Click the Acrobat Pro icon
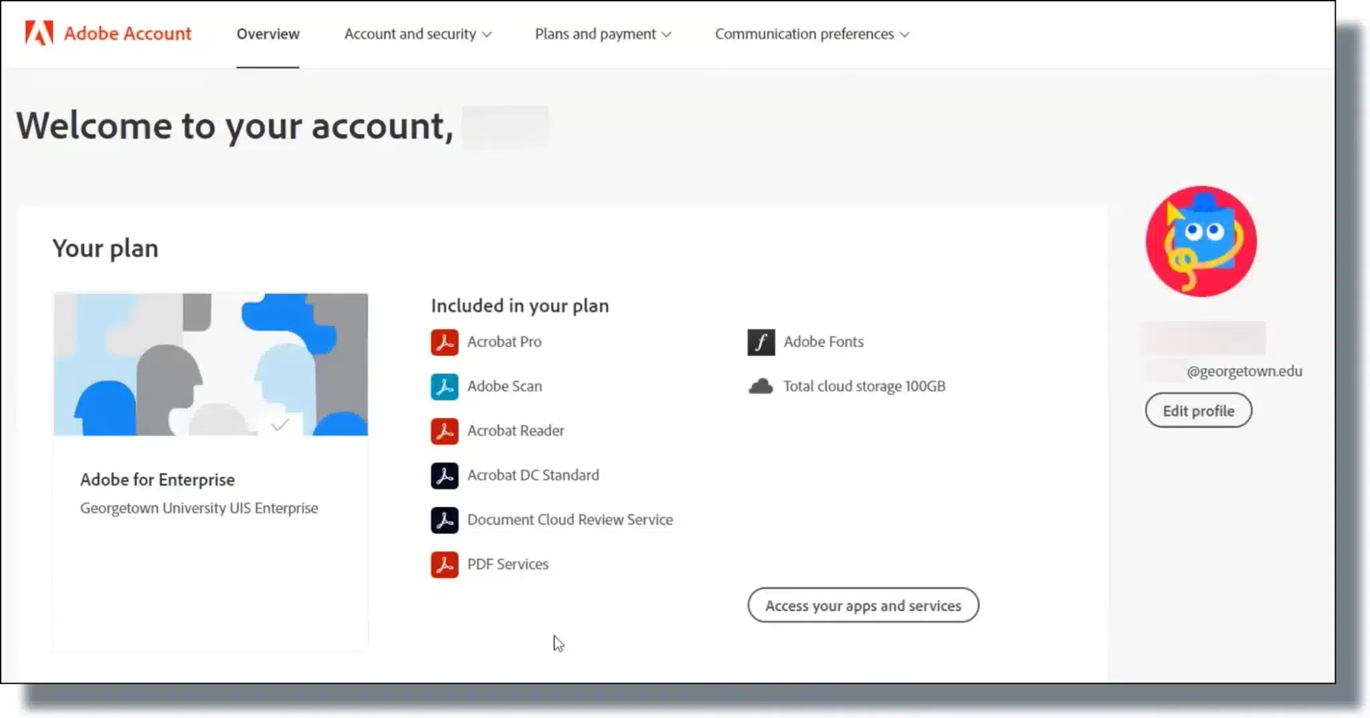This screenshot has height=718, width=1370. pyautogui.click(x=444, y=342)
